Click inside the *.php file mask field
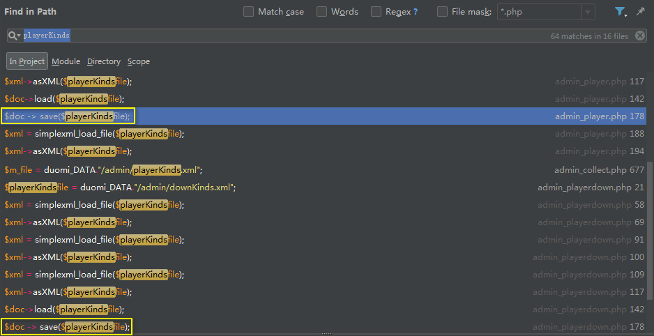 click(537, 12)
